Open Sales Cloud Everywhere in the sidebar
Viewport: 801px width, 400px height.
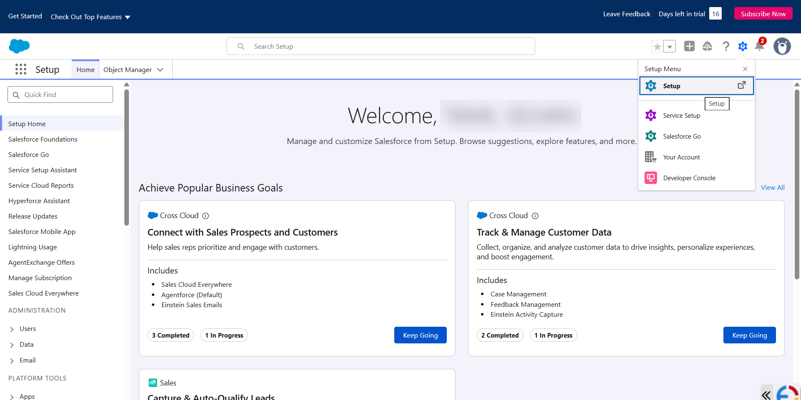pyautogui.click(x=43, y=293)
